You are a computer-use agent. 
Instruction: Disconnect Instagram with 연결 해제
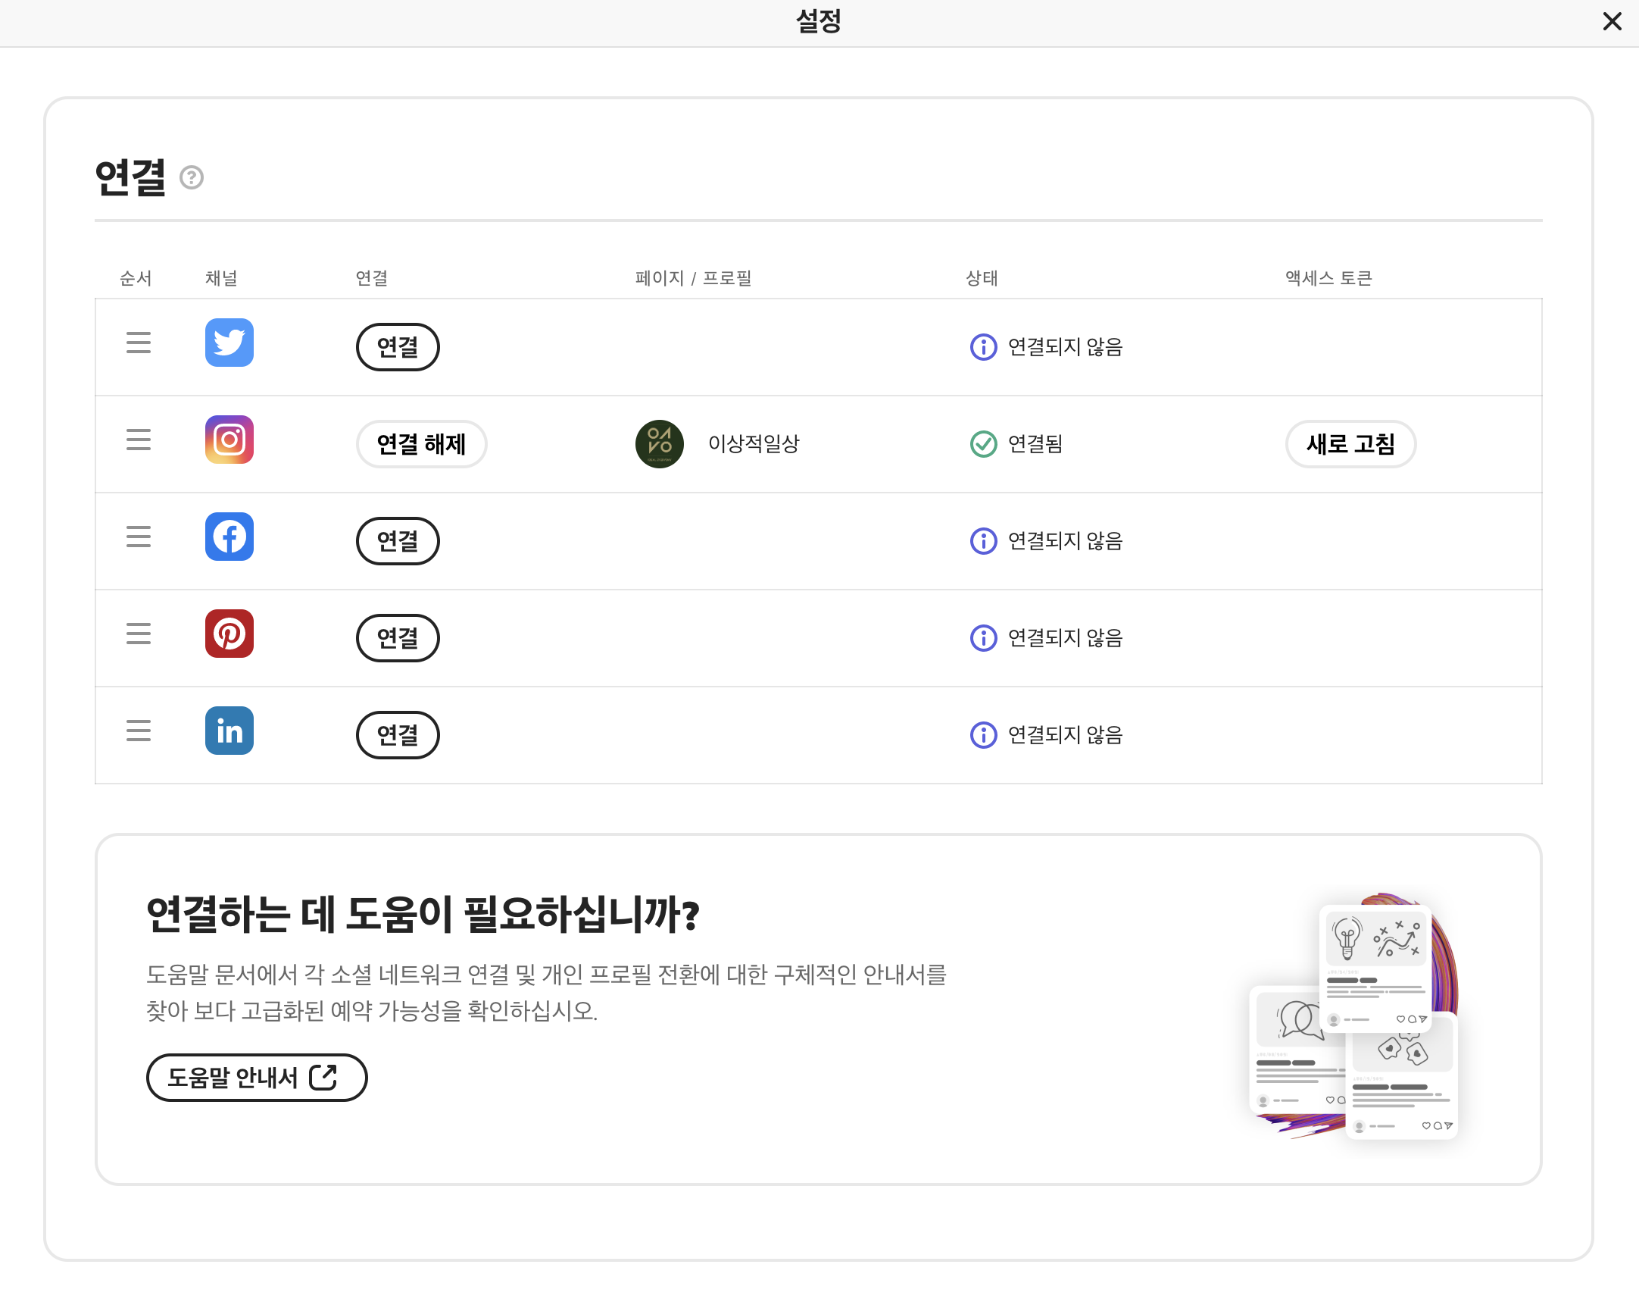(421, 443)
